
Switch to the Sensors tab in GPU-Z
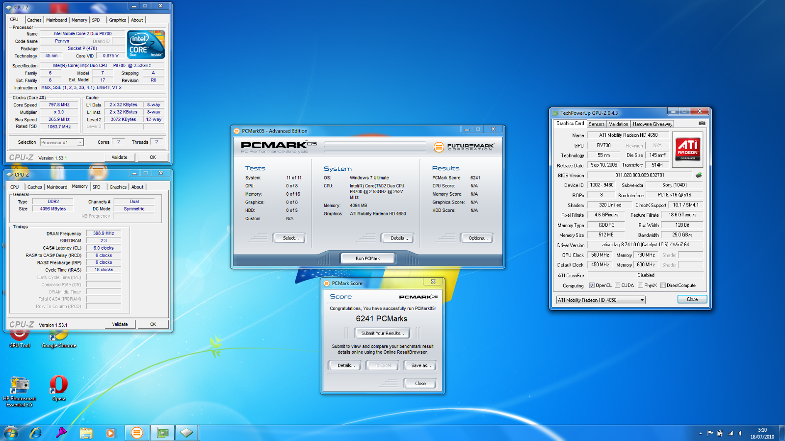(597, 124)
